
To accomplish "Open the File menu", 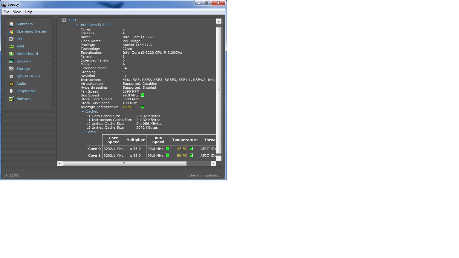I will (6, 12).
